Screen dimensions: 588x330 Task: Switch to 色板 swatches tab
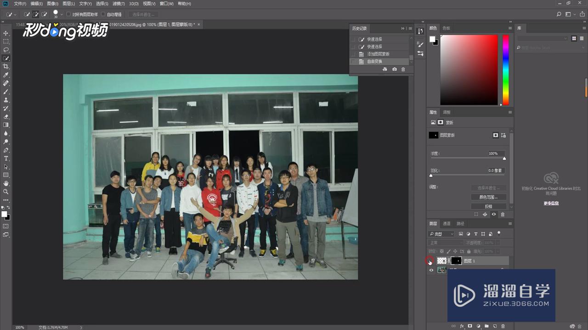[446, 28]
